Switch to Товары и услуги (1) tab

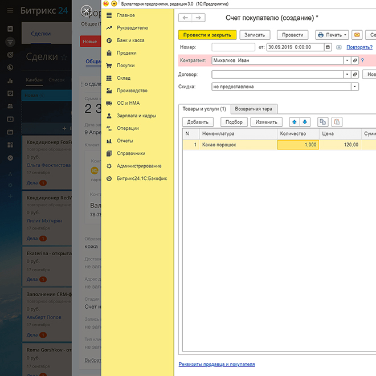(205, 109)
